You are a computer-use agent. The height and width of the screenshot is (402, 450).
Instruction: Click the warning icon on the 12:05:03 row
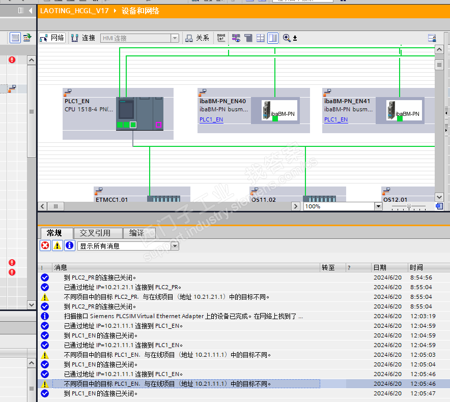45,355
